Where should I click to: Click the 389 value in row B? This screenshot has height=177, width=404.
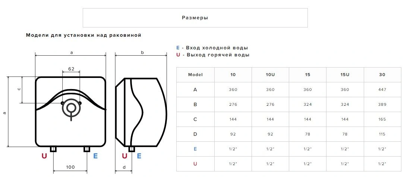coord(382,104)
